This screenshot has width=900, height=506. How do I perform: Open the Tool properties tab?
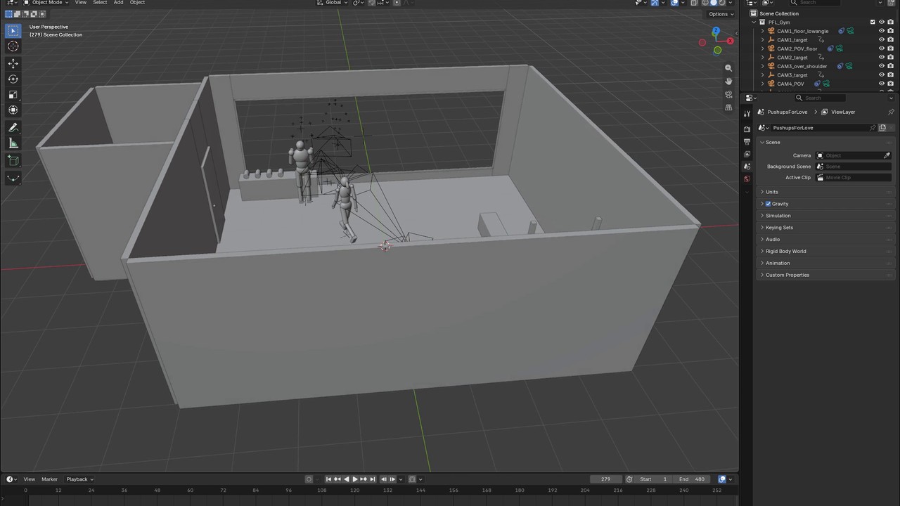point(747,113)
